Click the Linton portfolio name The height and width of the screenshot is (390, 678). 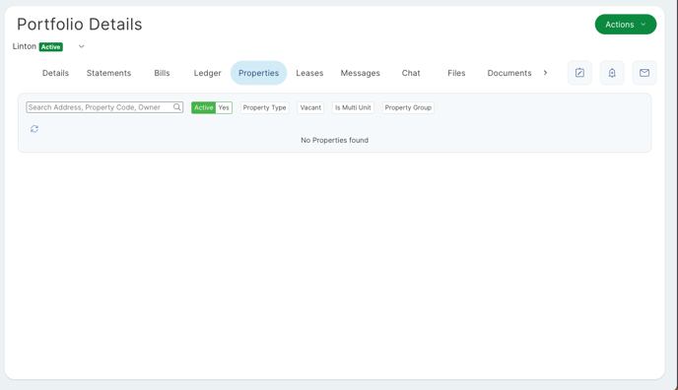point(25,46)
